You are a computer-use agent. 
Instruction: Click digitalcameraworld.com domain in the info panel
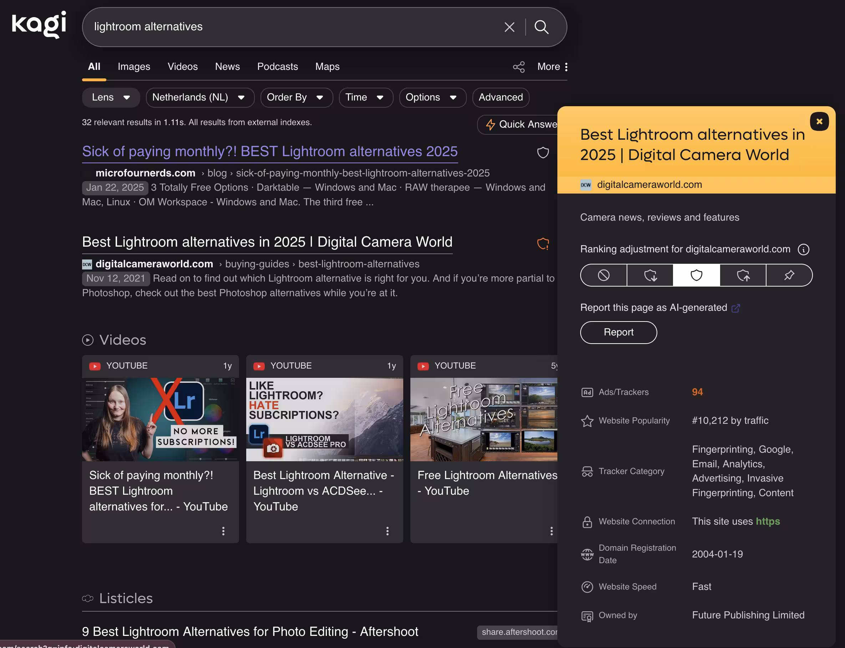tap(649, 185)
